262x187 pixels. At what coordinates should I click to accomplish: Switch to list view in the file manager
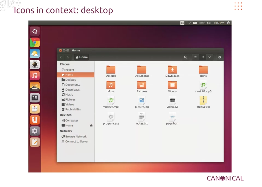(195, 57)
